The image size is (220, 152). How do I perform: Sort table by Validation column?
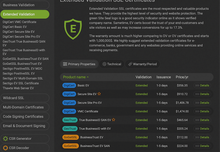pyautogui.click(x=144, y=77)
